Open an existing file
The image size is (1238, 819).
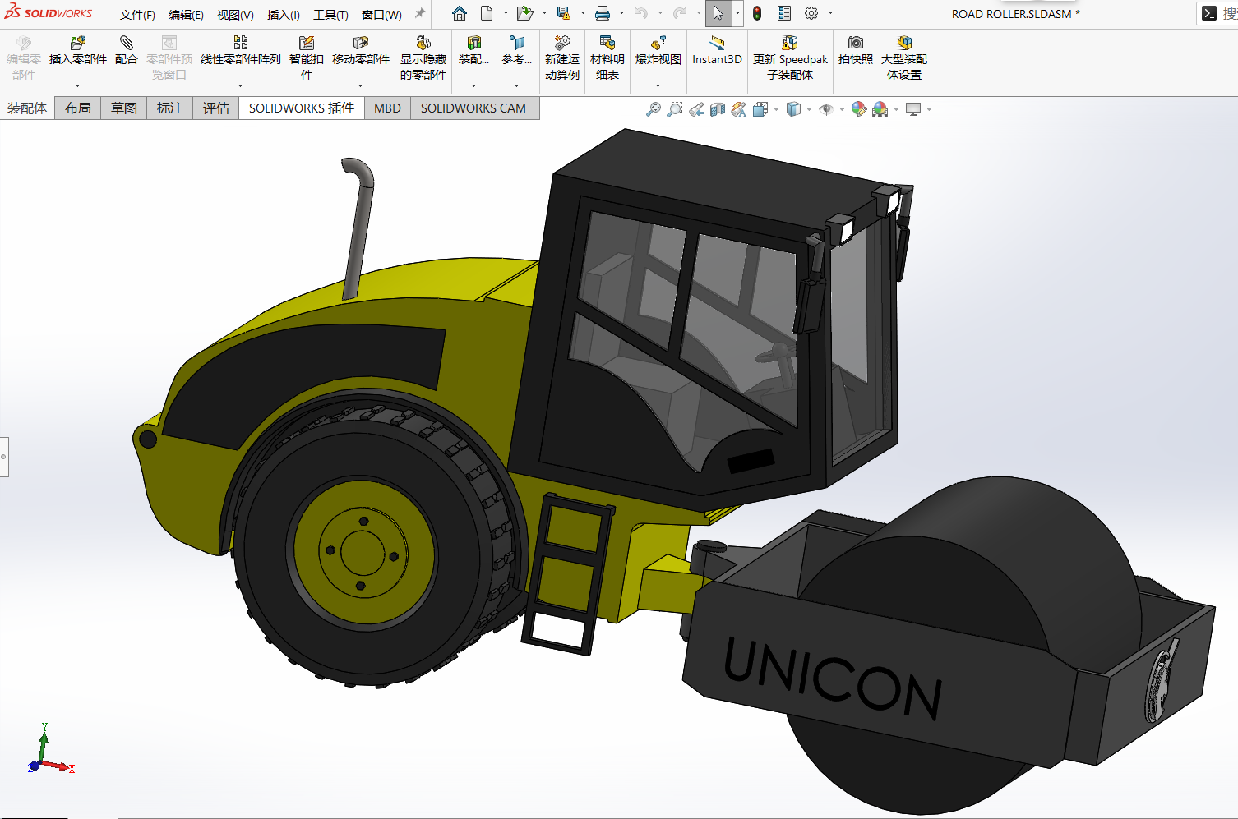[524, 13]
